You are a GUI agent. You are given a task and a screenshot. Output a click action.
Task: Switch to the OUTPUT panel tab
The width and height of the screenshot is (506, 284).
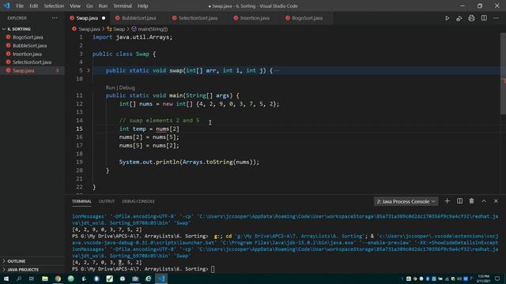[x=107, y=201]
